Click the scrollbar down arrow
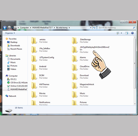The width and height of the screenshot is (138, 136). tap(135, 104)
